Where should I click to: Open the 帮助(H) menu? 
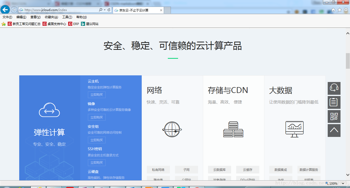pos(81,17)
